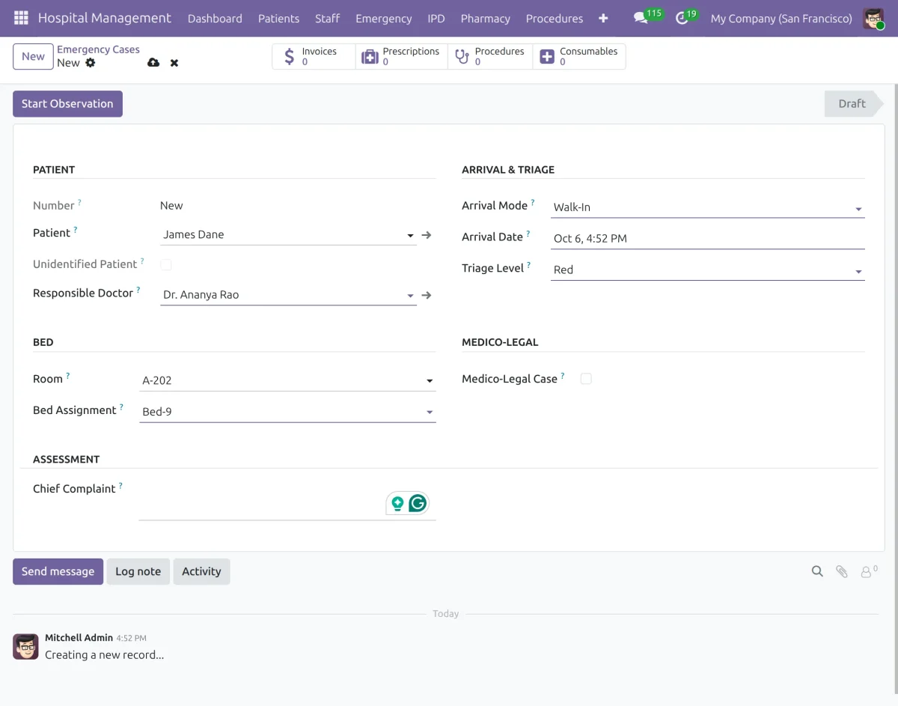Click the Start Observation button
Viewport: 898px width, 706px height.
pyautogui.click(x=67, y=104)
